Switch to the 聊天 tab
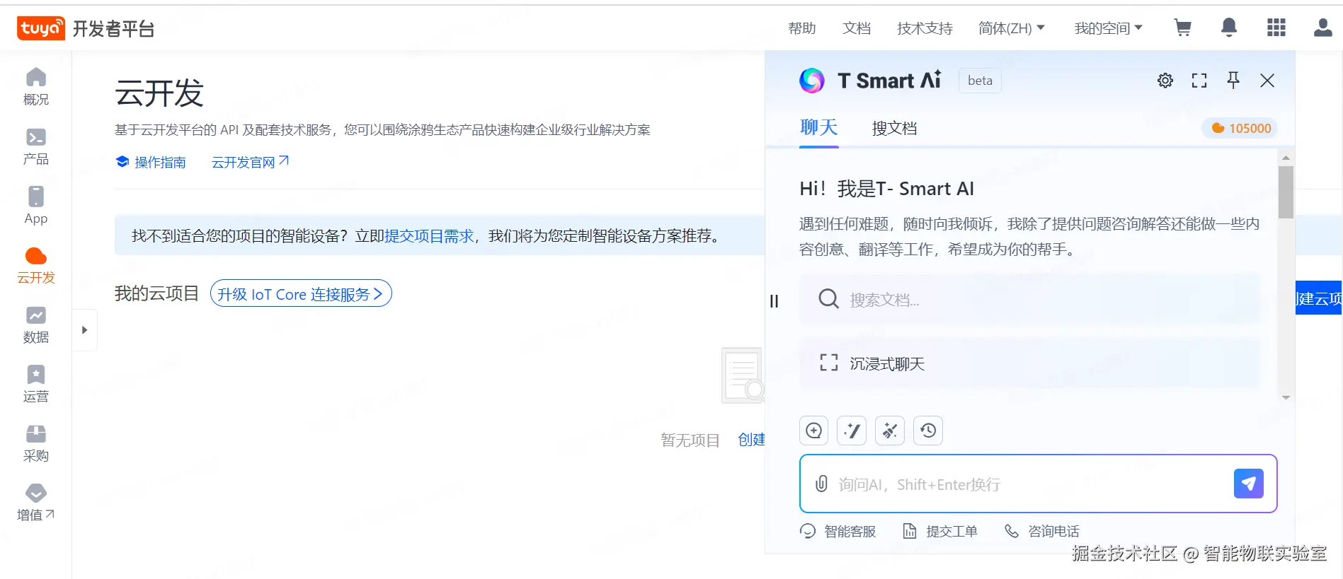Image resolution: width=1343 pixels, height=579 pixels. [x=818, y=127]
